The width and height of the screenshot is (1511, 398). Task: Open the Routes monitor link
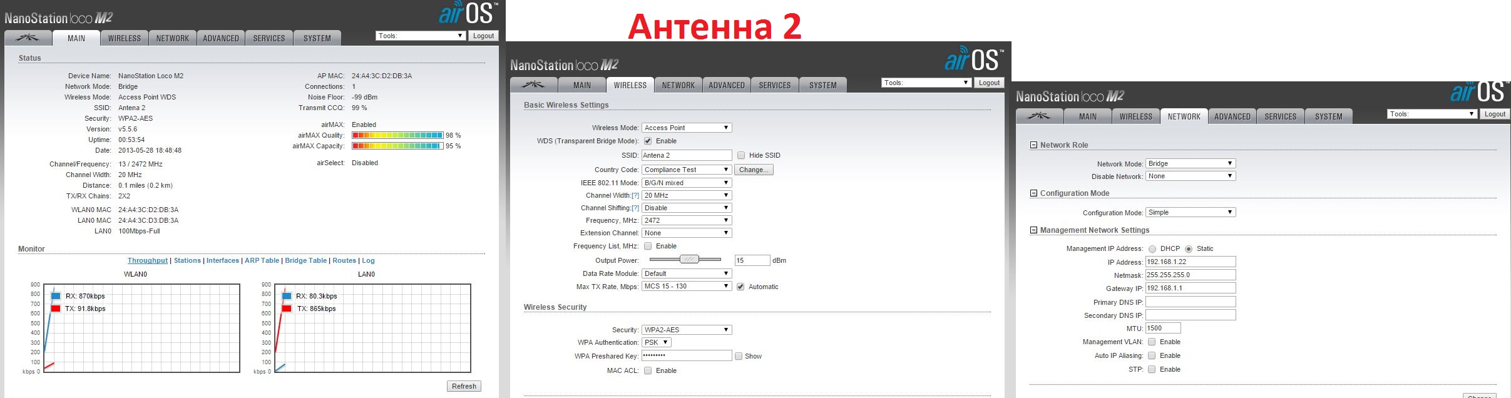click(344, 260)
